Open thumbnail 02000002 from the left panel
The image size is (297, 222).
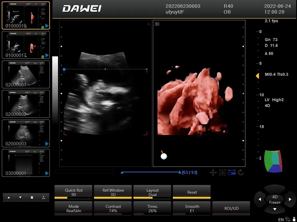26,104
